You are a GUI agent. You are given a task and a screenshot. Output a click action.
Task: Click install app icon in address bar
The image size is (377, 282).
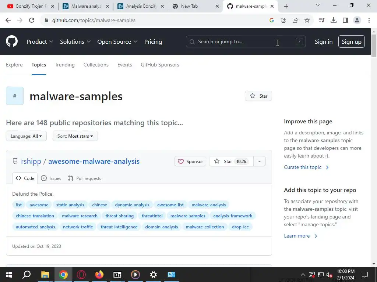[x=283, y=21]
